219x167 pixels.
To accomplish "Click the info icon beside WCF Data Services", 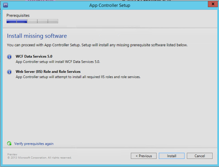I will tap(9, 57).
